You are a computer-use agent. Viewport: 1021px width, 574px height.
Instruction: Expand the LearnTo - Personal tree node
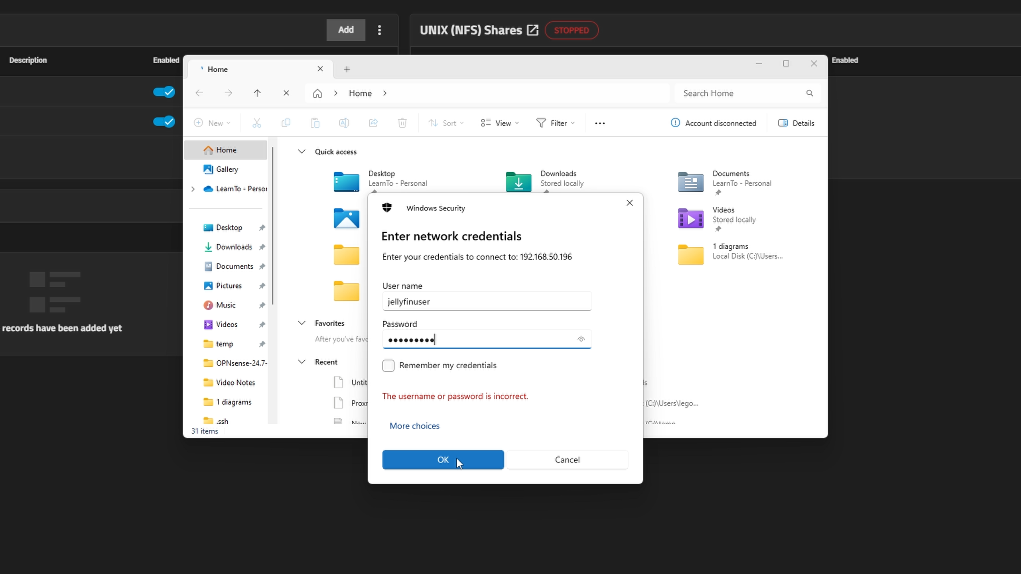pyautogui.click(x=193, y=189)
